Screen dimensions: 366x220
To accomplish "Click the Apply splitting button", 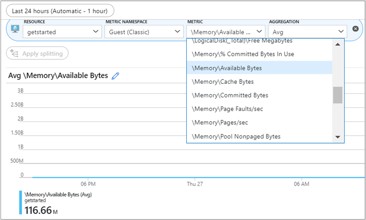I will click(x=37, y=53).
